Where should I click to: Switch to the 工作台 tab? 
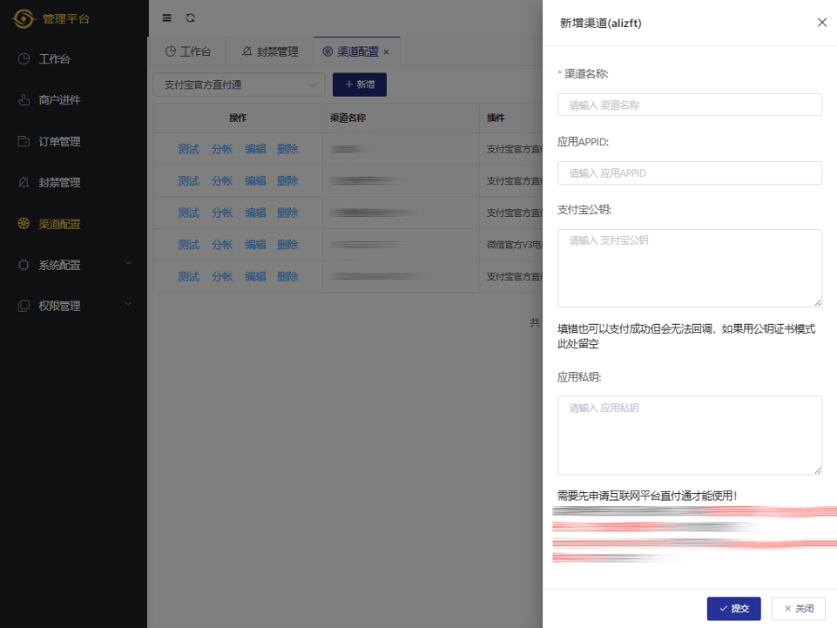click(x=188, y=52)
